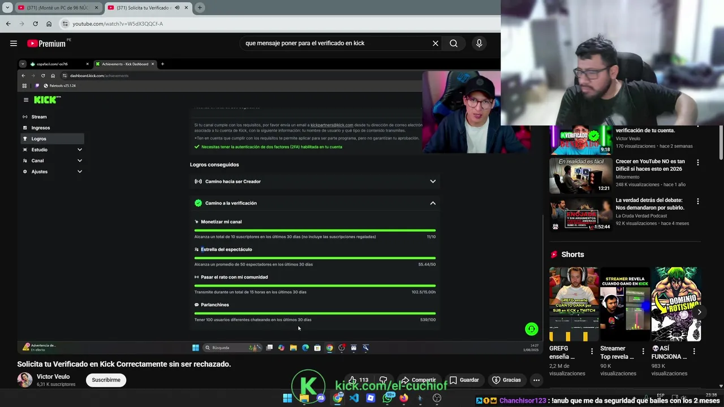Screen dimensions: 724x407
Task: Like the video with 113 likes
Action: [358, 380]
